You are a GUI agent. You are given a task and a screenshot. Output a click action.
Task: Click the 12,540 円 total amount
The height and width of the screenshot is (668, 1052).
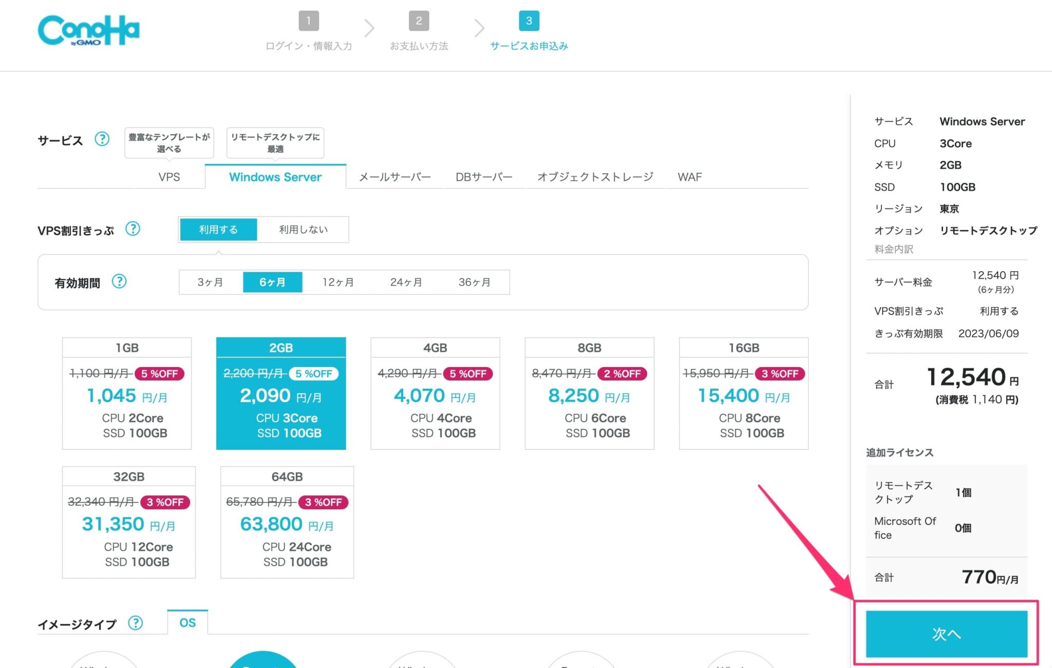972,377
